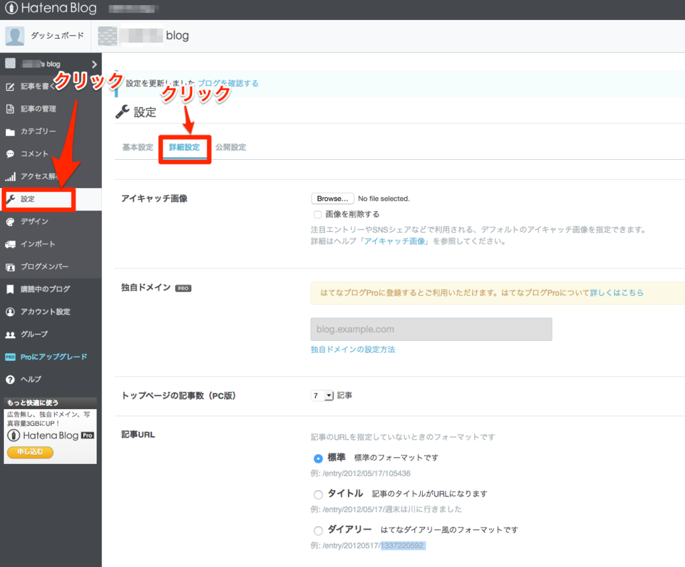This screenshot has width=685, height=567.
Task: Click the people icon for グループ
Action: (10, 334)
